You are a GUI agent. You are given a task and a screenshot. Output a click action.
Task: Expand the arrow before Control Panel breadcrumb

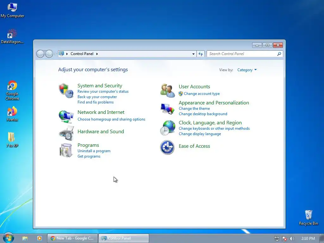tap(67, 54)
